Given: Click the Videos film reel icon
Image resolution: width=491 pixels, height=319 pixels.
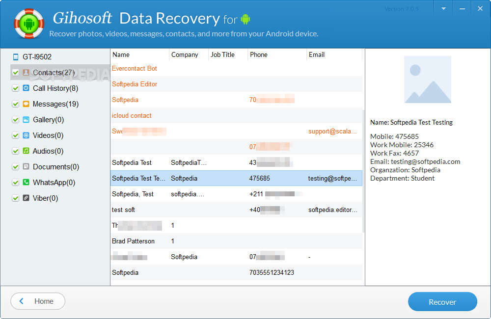Looking at the screenshot, I should pyautogui.click(x=26, y=135).
